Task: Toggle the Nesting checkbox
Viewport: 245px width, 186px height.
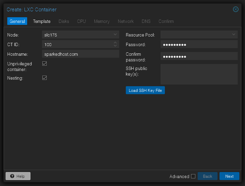Action: pyautogui.click(x=45, y=78)
